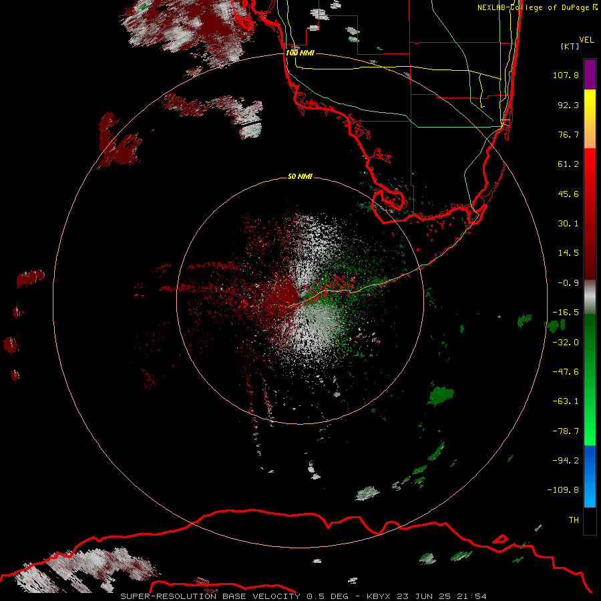Click the purple segment of the velocity color bar

click(590, 74)
